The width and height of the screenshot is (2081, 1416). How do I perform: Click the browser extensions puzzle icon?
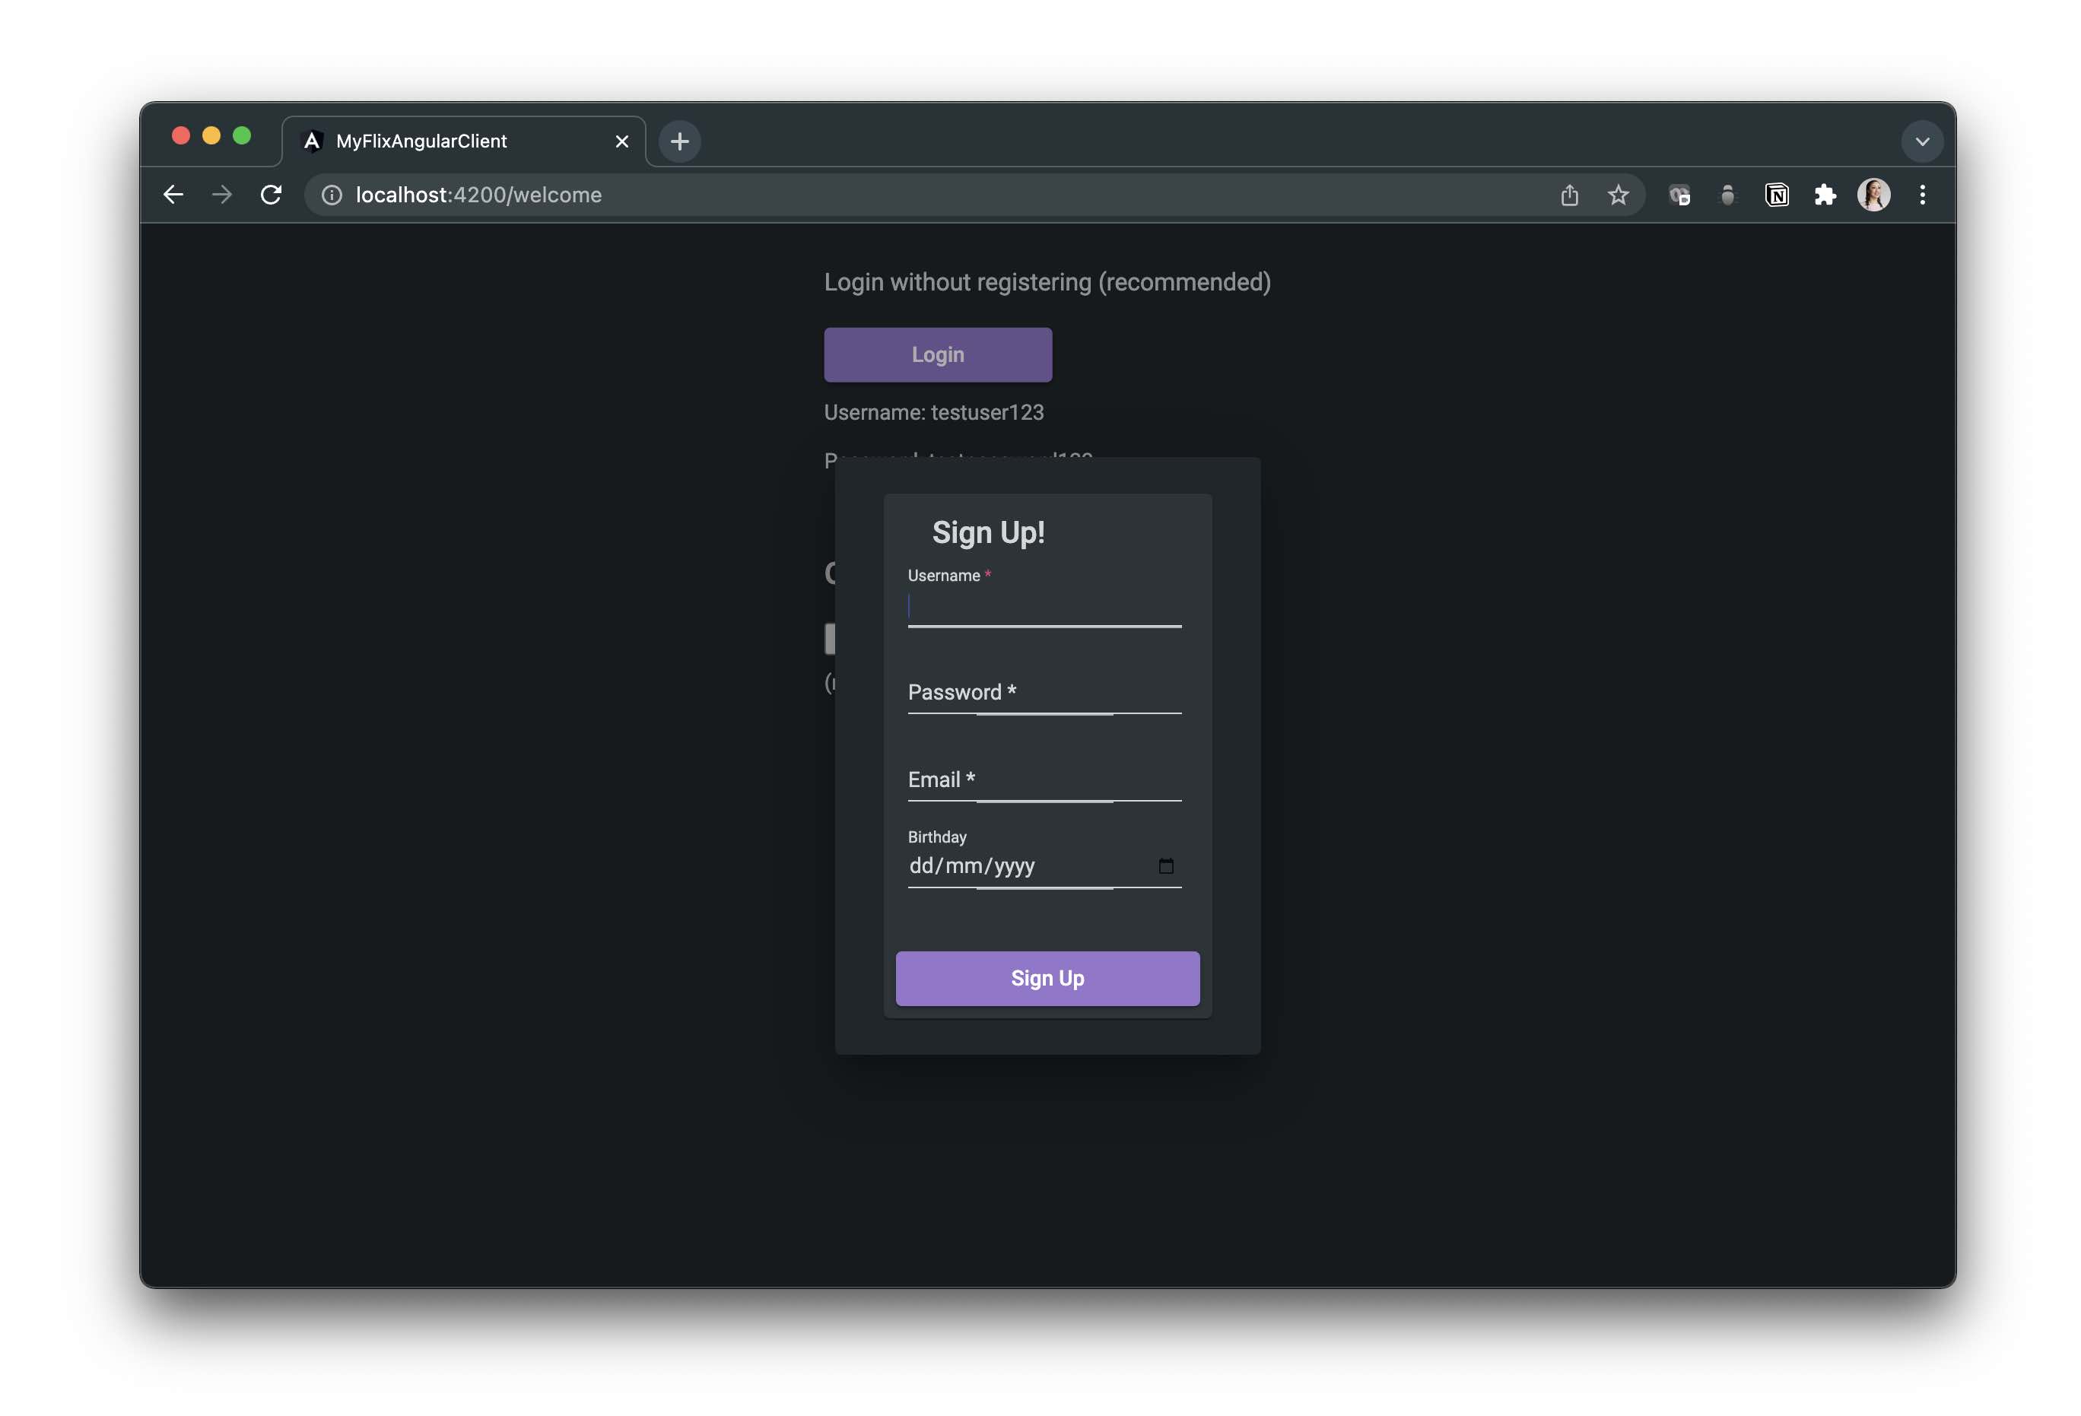1822,195
